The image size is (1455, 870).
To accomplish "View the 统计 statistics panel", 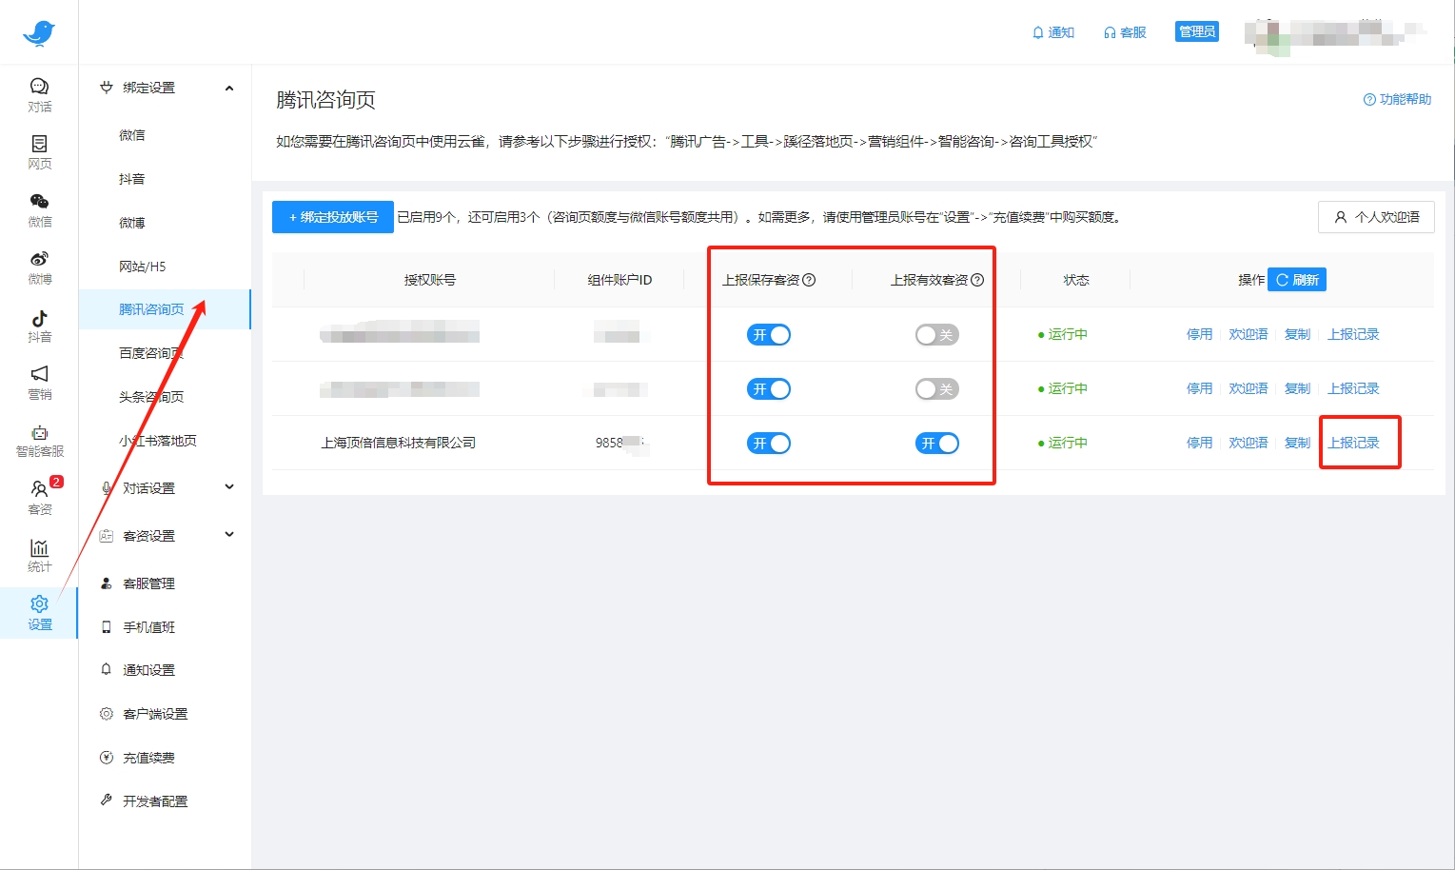I will point(39,552).
